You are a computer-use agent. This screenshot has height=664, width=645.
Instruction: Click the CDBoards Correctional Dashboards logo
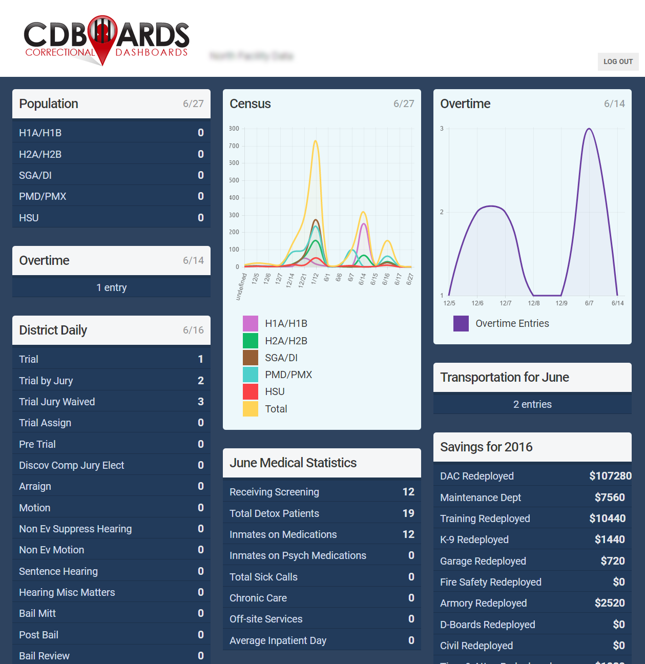[107, 40]
